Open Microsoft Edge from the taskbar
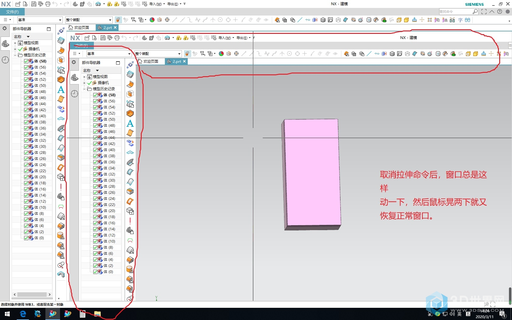This screenshot has width=512, height=320. (23, 314)
